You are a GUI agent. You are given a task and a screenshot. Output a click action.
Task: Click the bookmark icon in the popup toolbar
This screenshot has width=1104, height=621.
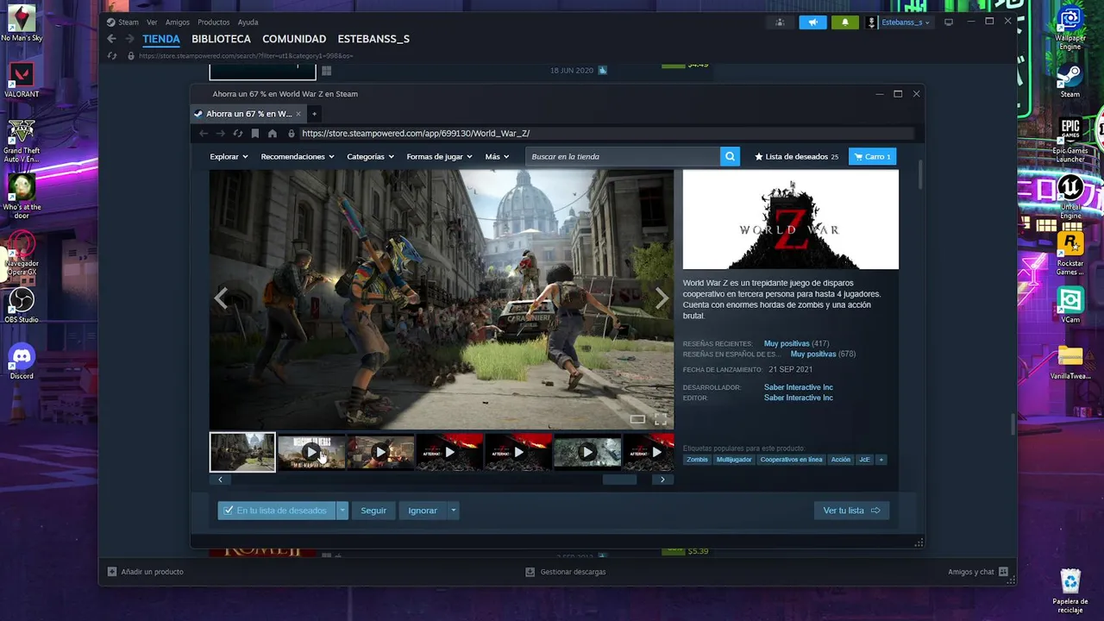point(255,134)
